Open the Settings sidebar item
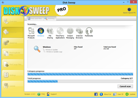This screenshot has width=138, height=98. tap(13, 75)
